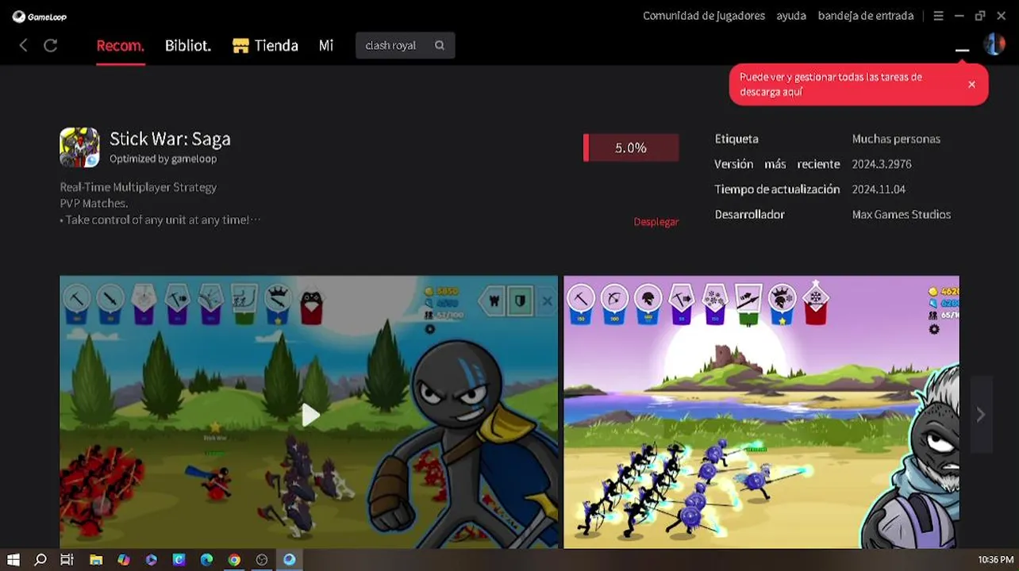Refresh the page with reload icon
Screen dimensions: 1019x571
[51, 46]
